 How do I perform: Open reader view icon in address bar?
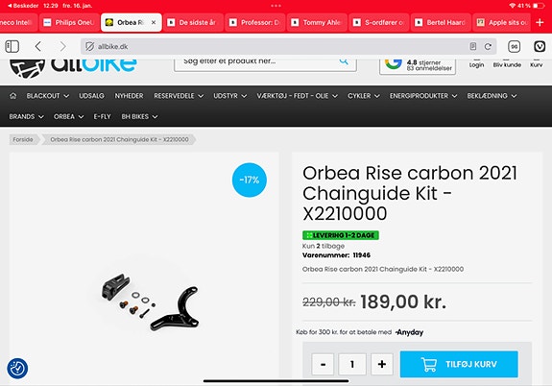[x=473, y=46]
